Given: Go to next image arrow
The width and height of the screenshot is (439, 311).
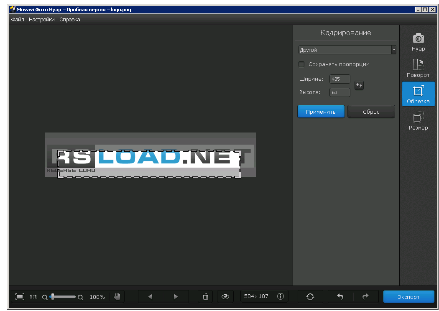Looking at the screenshot, I should (176, 296).
